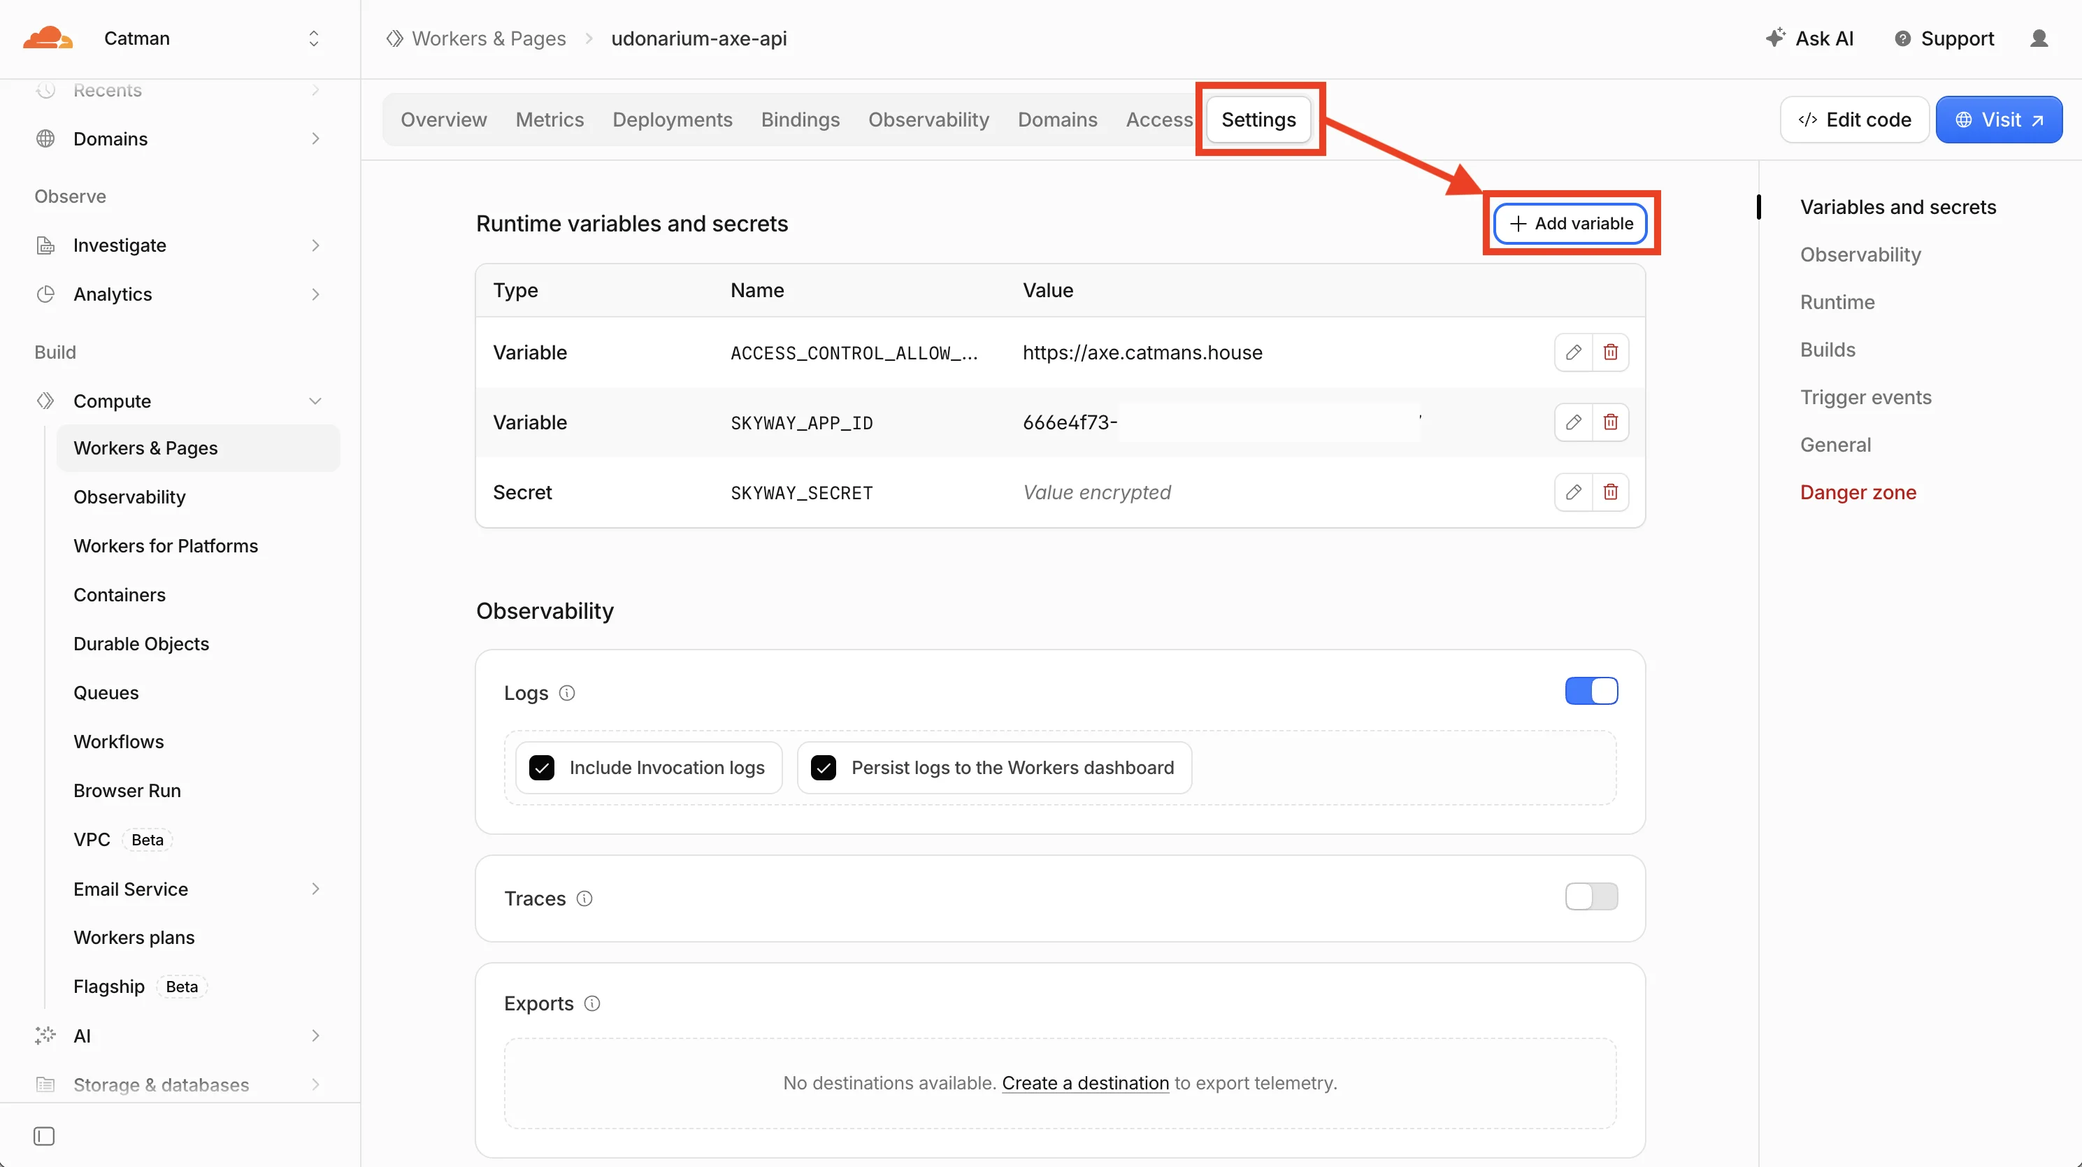
Task: Expand the Analytics chevron
Action: (x=315, y=294)
